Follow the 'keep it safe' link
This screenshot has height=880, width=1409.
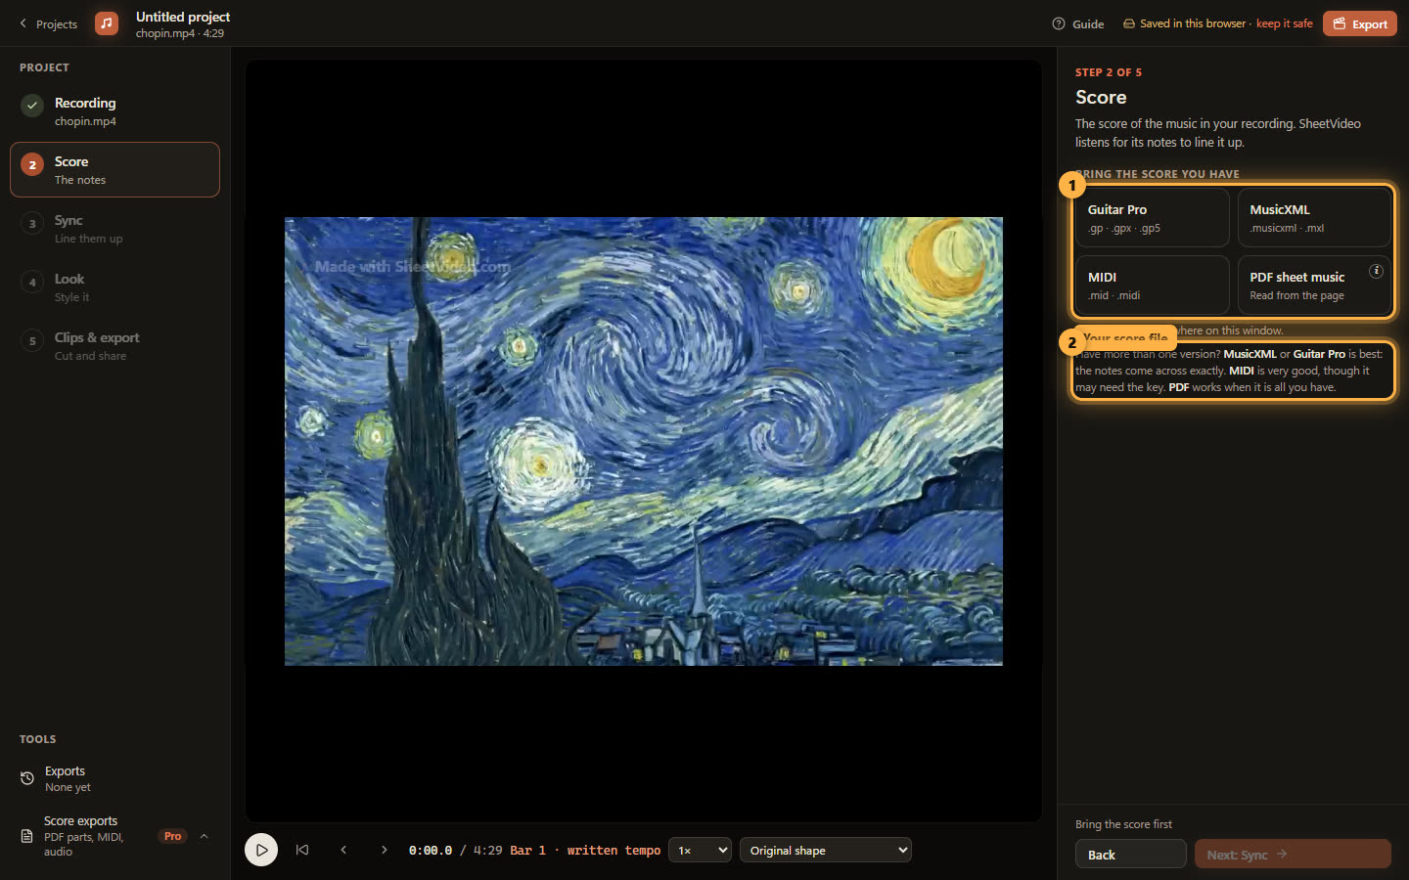point(1284,23)
